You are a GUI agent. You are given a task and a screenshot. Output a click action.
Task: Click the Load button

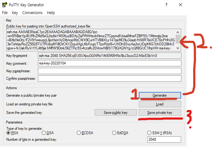160,104
